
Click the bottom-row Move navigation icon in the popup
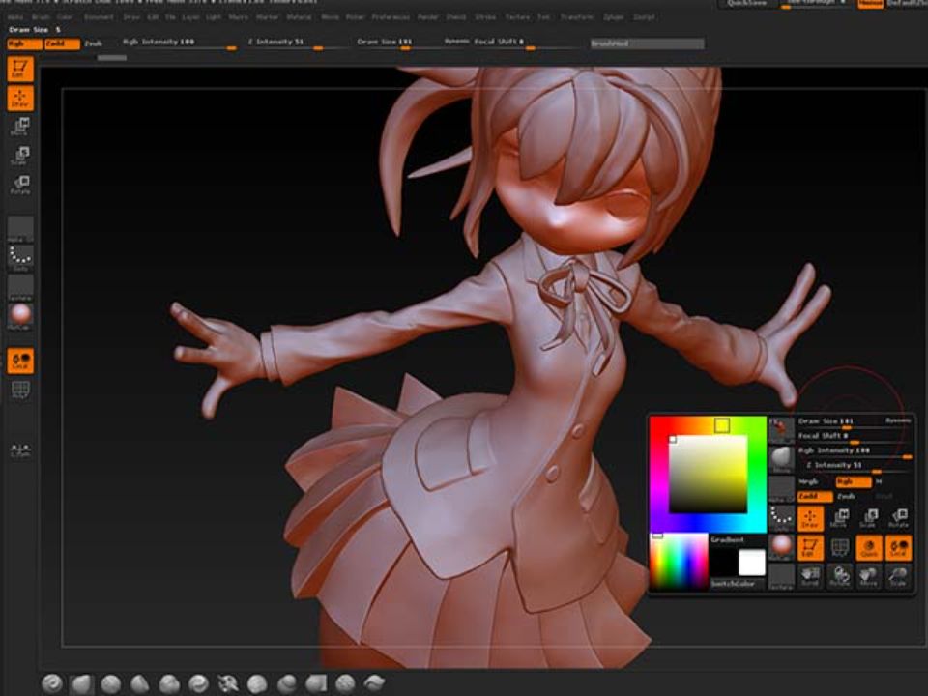click(x=868, y=576)
